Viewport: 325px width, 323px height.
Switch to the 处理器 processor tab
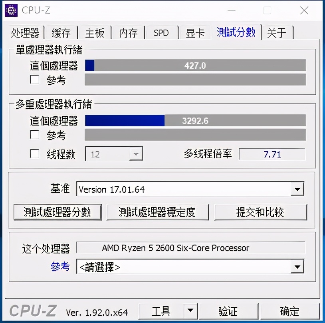point(26,33)
